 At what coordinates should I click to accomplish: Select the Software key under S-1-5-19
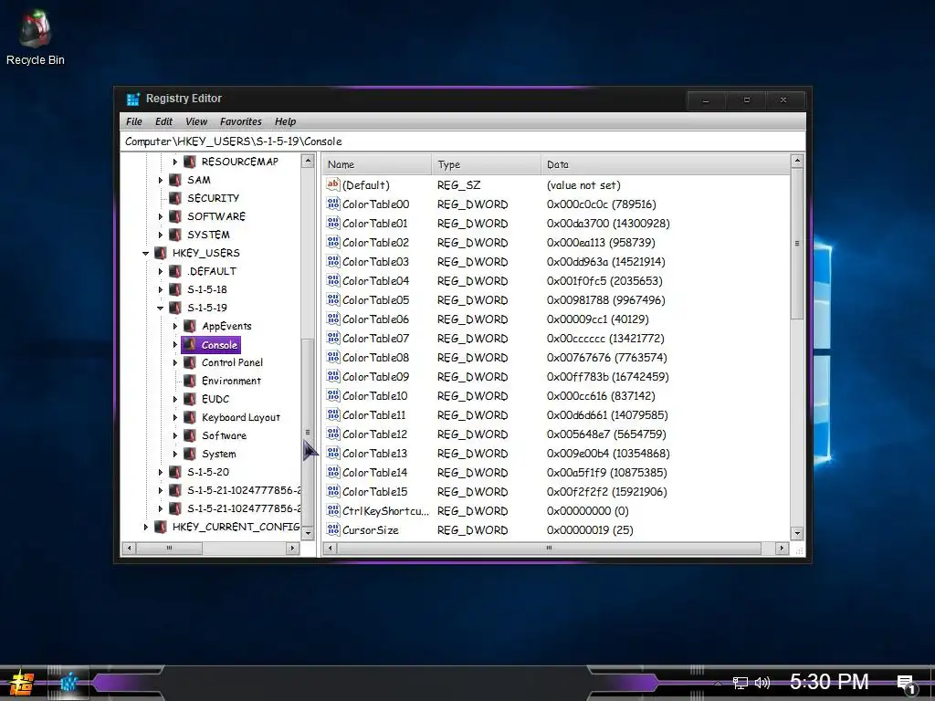[224, 435]
